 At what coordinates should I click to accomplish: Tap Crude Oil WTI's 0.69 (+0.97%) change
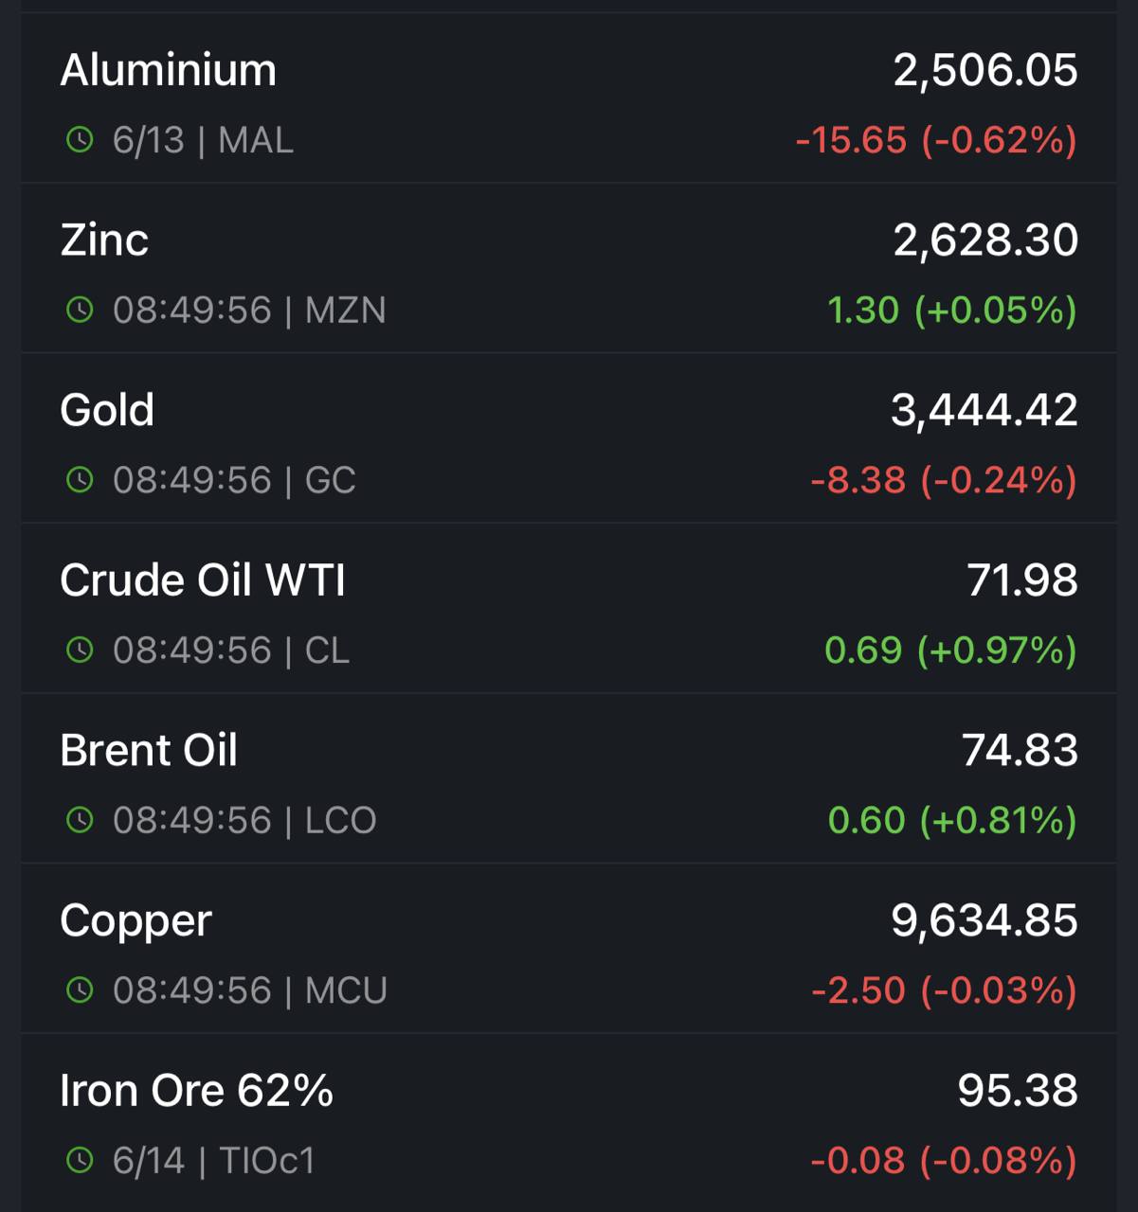point(950,651)
